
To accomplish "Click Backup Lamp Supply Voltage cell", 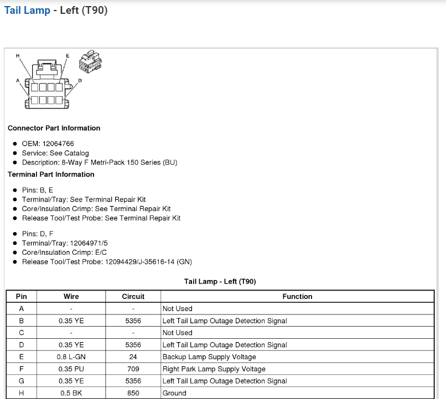I will coord(297,357).
